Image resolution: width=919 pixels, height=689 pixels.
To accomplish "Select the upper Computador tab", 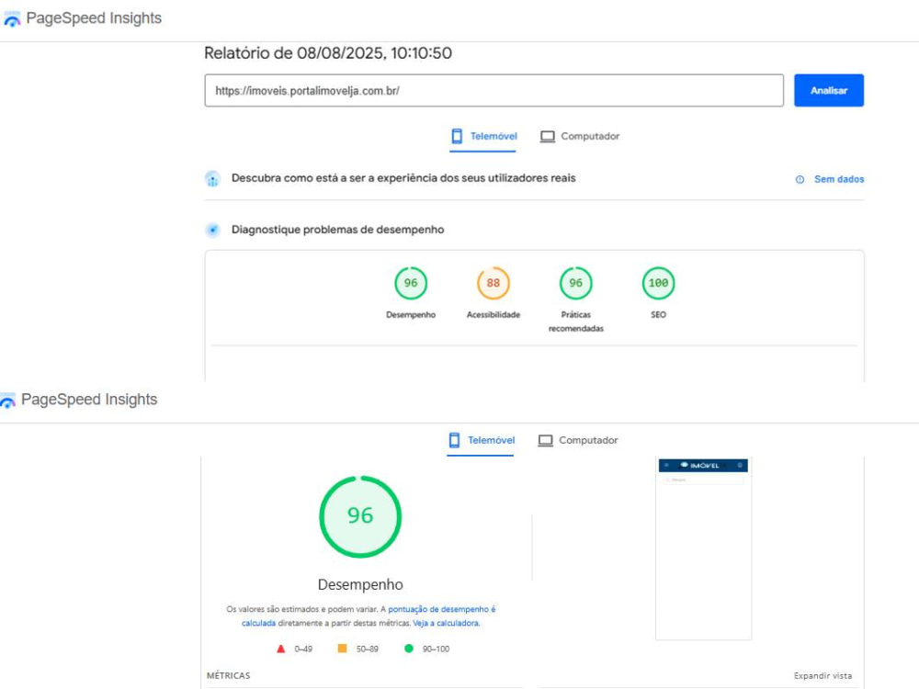I will coord(579,137).
